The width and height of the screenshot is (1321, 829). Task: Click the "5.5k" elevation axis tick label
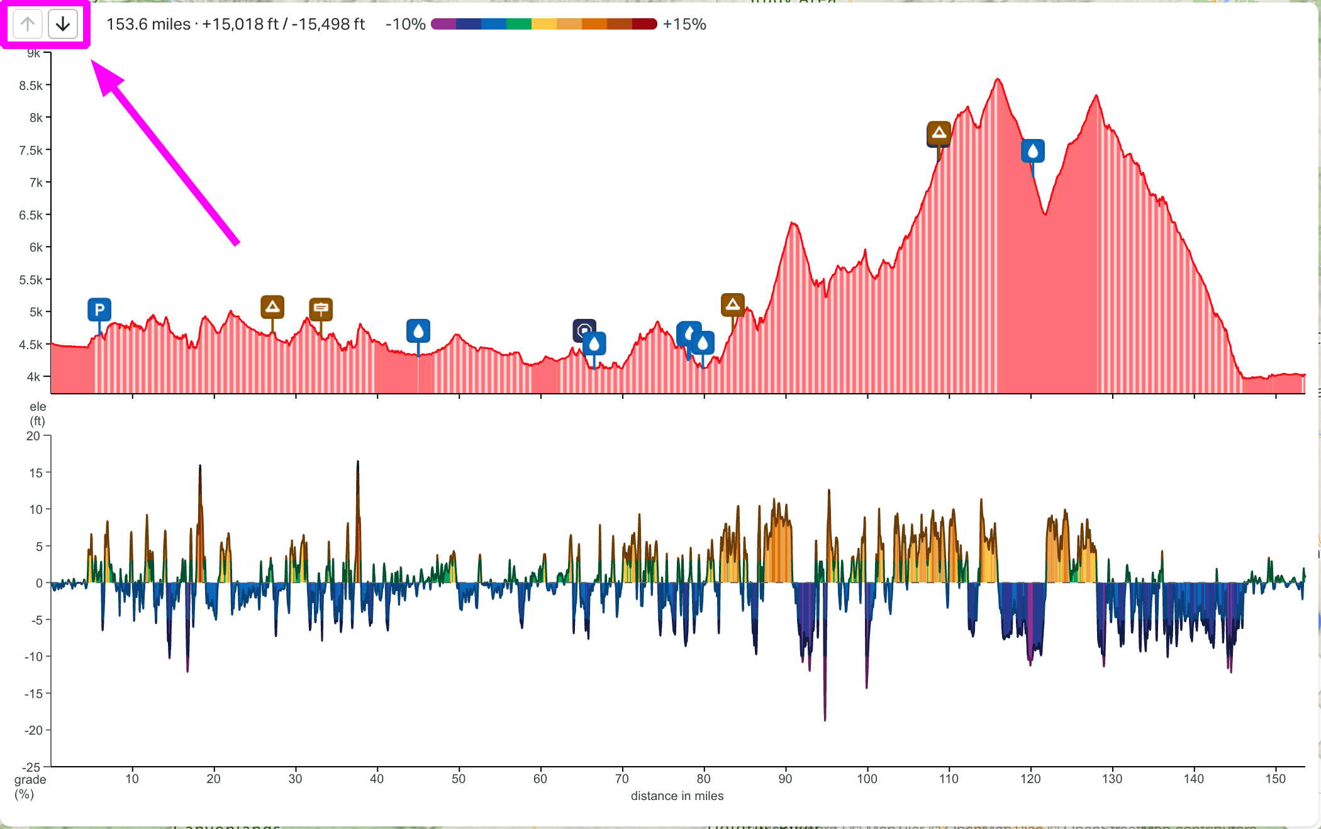pos(31,280)
